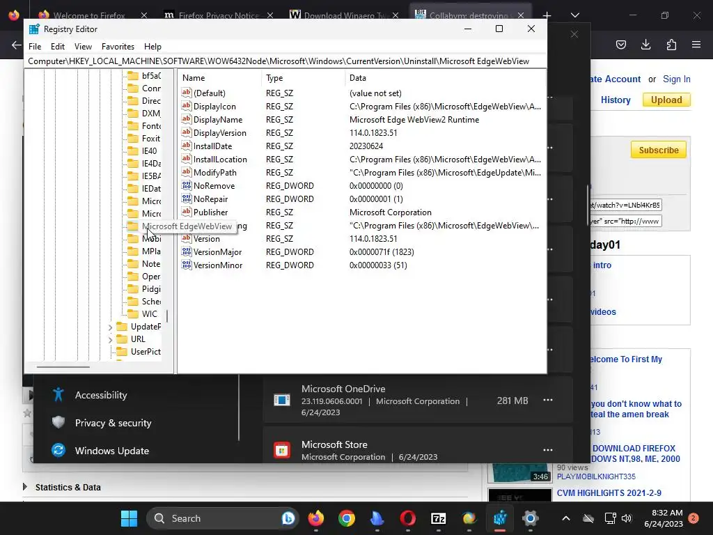Open Accessibility settings page
The image size is (713, 535).
[x=101, y=395]
